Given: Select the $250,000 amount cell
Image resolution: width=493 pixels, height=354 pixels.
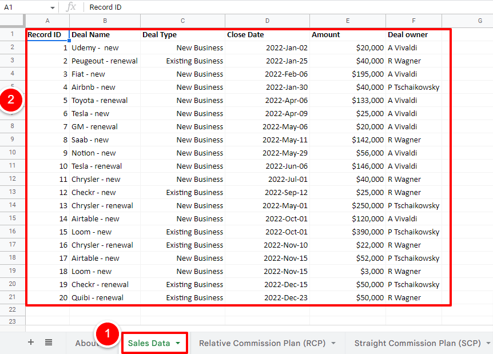Looking at the screenshot, I should tap(348, 206).
